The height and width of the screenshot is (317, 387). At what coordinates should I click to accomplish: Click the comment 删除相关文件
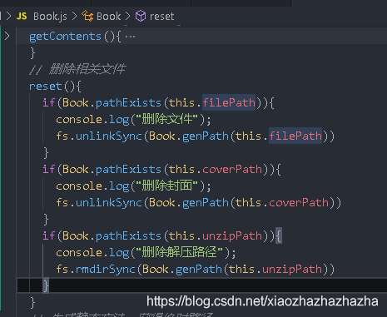tap(87, 69)
